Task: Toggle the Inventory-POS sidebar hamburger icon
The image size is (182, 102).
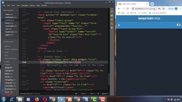Action: pos(119,25)
